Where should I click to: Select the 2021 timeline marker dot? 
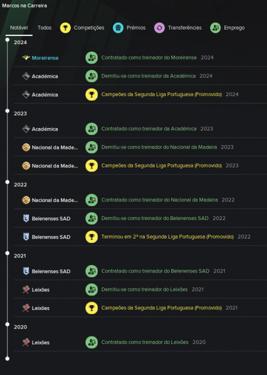tap(7, 253)
